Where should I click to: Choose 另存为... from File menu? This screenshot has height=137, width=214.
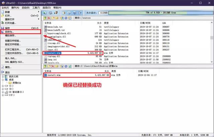click(x=21, y=32)
